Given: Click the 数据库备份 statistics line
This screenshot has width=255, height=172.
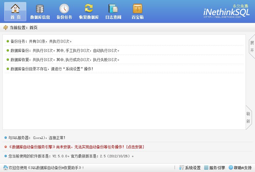Looking at the screenshot, I should pos(65,50).
